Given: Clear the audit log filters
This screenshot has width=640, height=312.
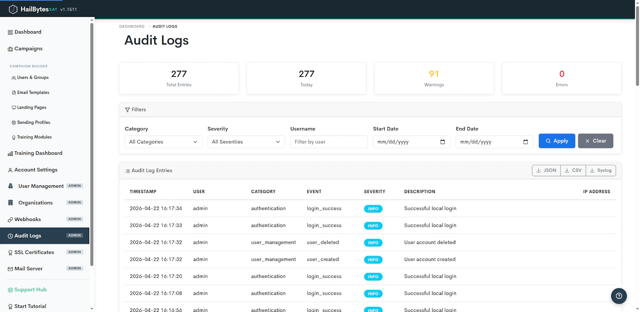Looking at the screenshot, I should (x=596, y=141).
